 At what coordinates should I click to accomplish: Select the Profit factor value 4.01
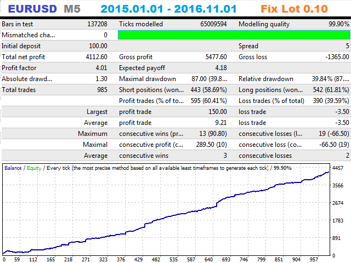pos(100,68)
